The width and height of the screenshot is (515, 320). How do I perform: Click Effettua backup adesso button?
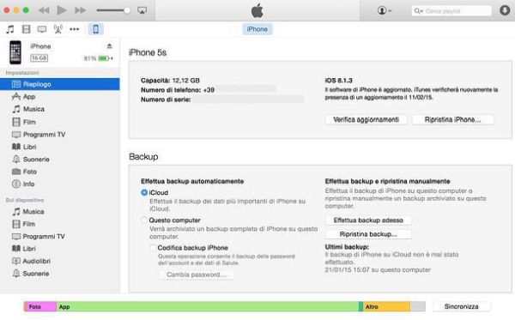pos(368,220)
